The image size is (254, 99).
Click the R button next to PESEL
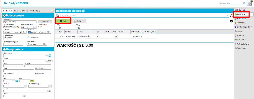(24, 96)
